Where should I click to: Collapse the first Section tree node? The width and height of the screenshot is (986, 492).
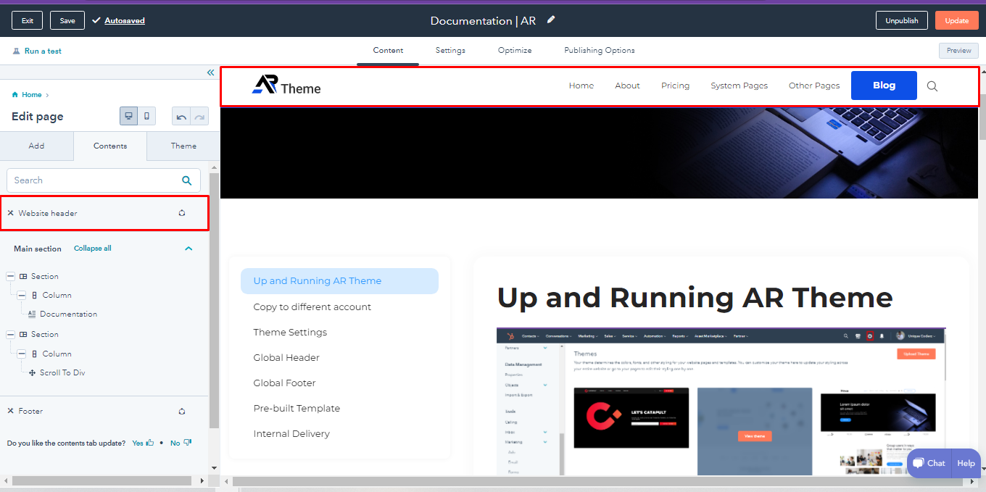click(10, 276)
